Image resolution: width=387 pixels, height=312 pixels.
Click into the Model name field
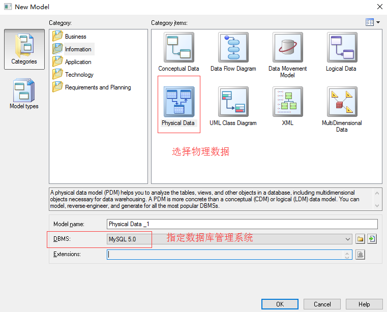[242, 224]
